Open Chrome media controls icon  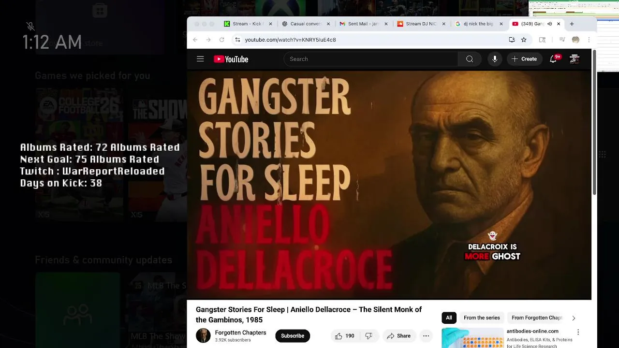coord(562,40)
